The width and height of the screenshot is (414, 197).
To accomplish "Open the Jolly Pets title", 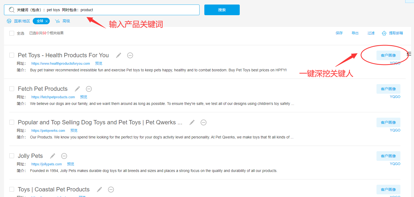I will click(x=30, y=156).
